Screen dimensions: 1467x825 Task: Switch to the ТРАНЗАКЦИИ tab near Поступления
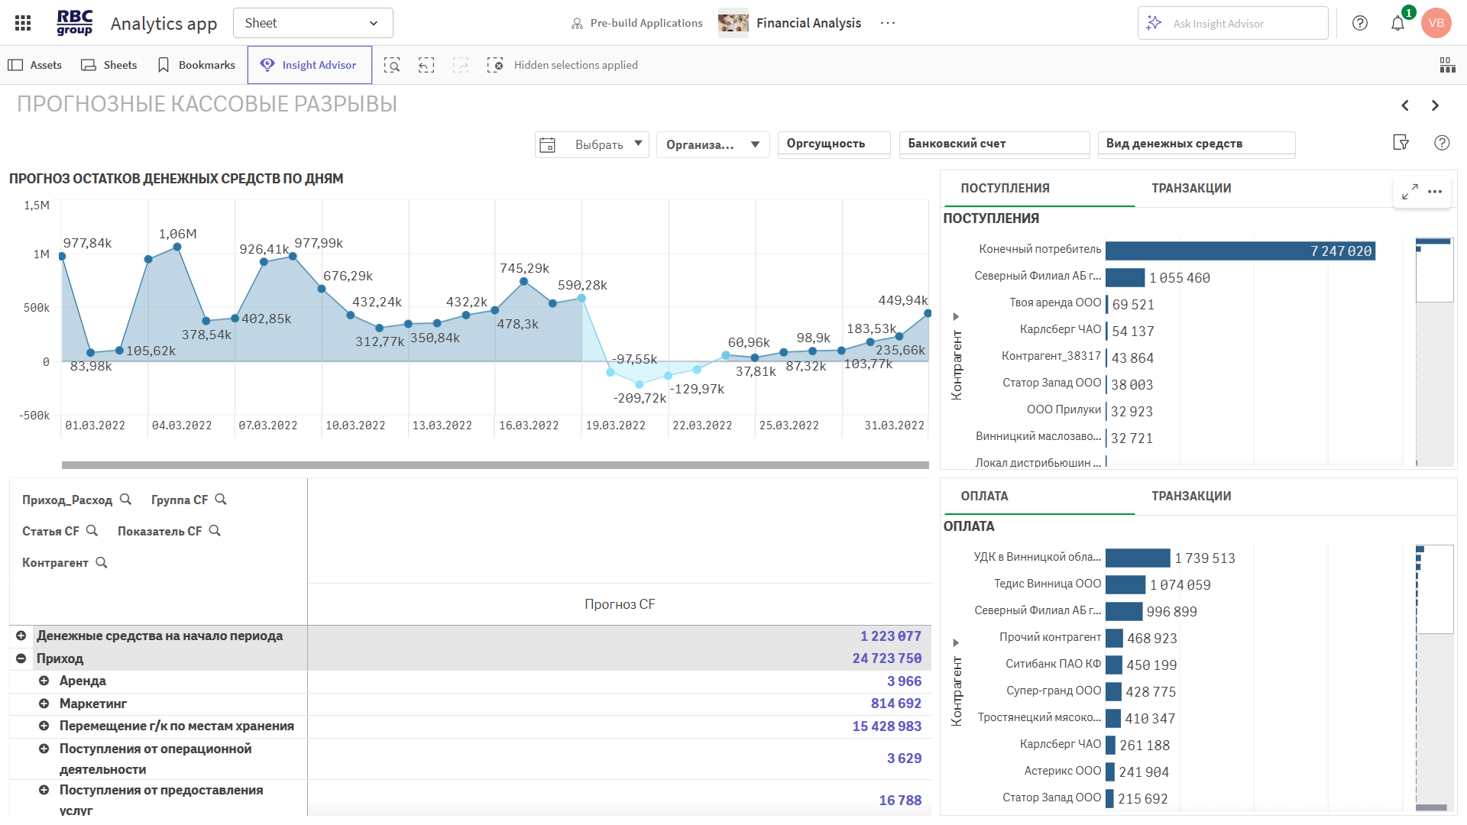(x=1191, y=189)
